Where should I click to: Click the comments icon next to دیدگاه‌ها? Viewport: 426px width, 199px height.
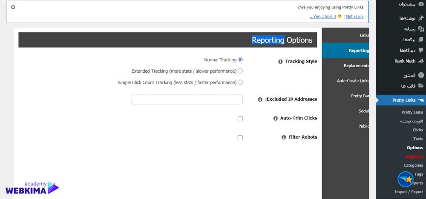click(x=421, y=51)
